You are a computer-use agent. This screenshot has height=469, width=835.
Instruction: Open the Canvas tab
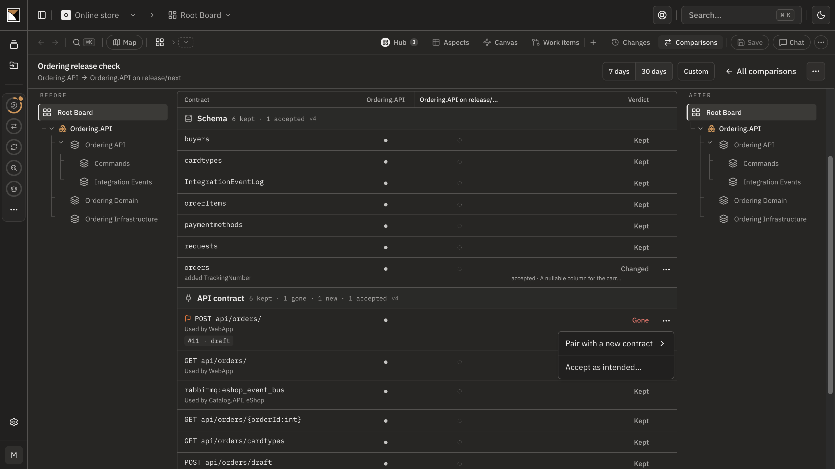500,42
